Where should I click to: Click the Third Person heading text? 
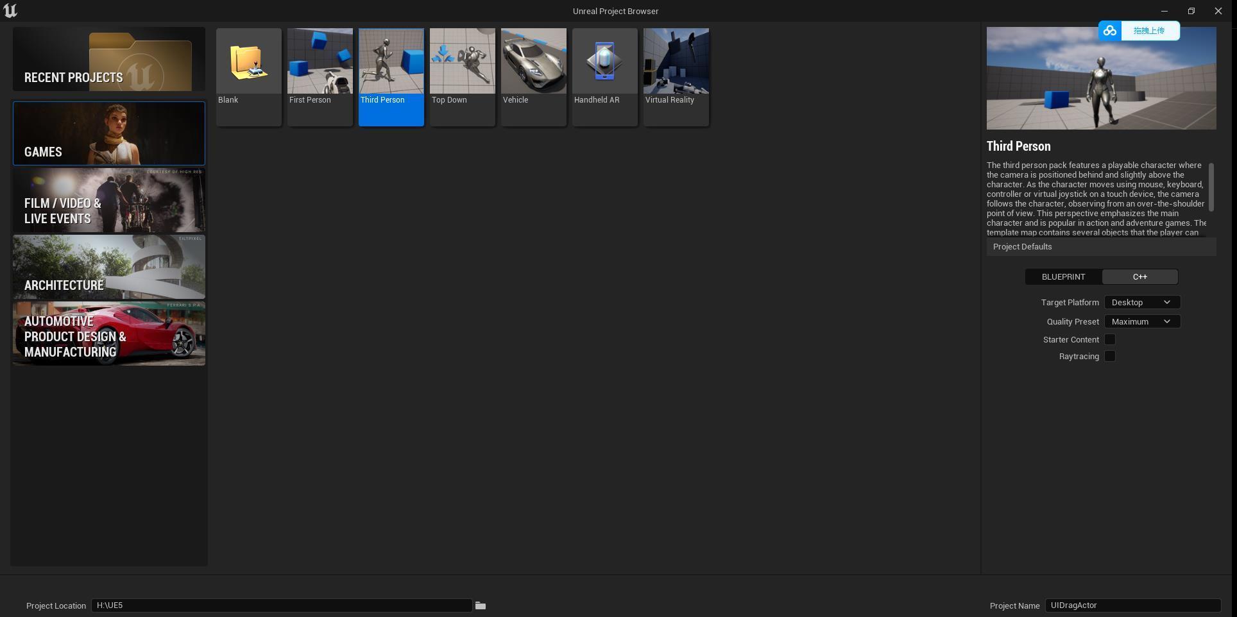1018,146
